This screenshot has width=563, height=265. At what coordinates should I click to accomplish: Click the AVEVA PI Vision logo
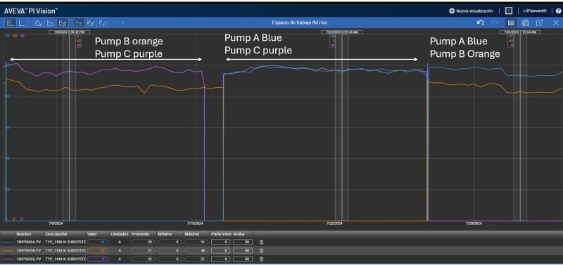[31, 11]
